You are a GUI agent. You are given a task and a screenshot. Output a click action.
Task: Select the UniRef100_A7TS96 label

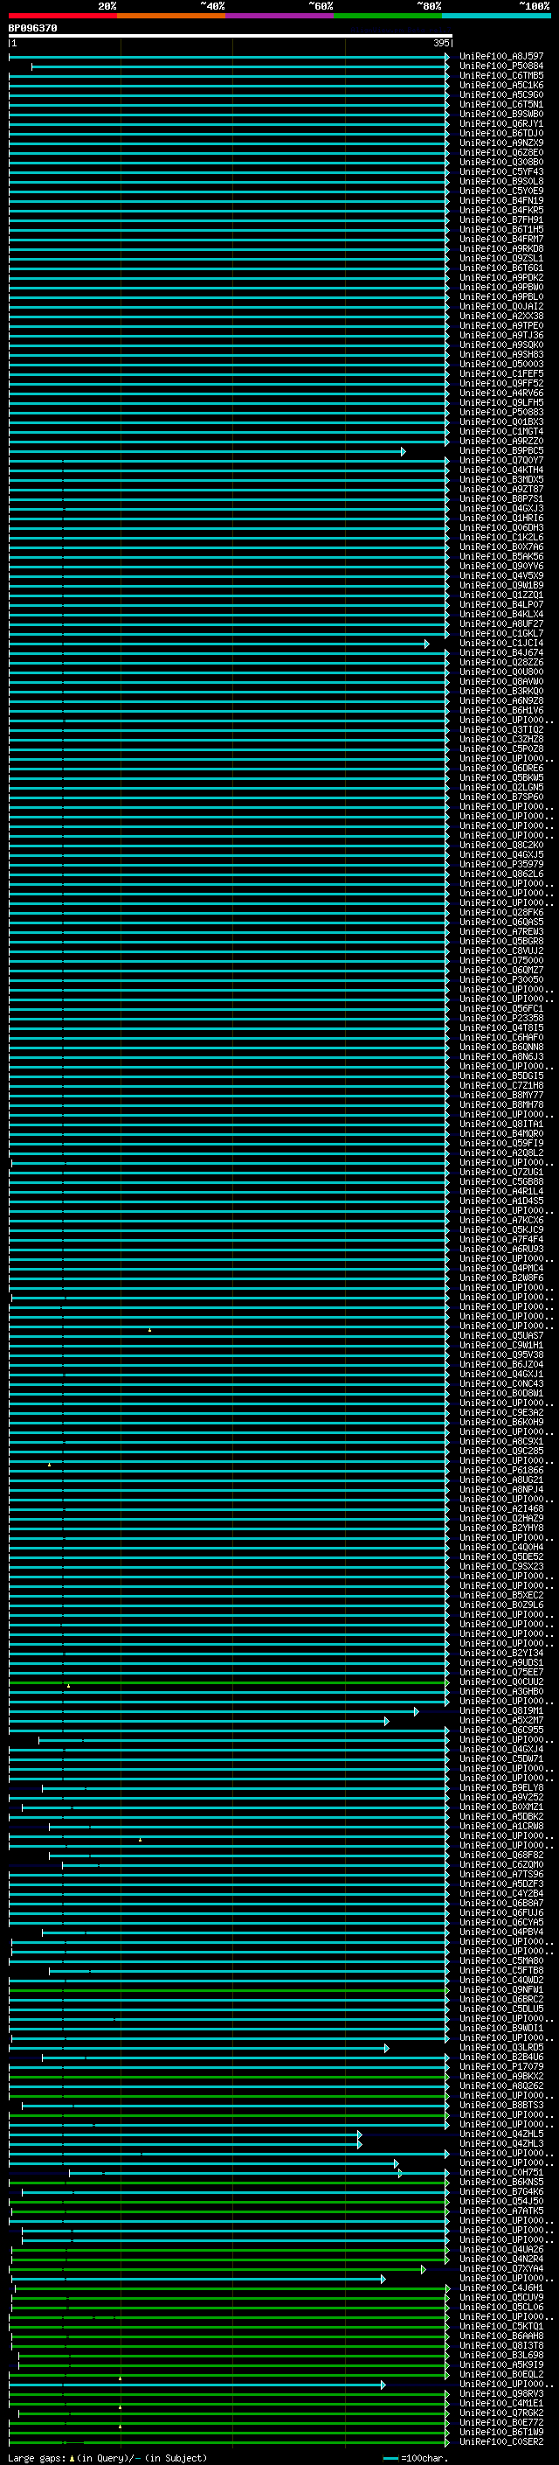click(x=501, y=1875)
